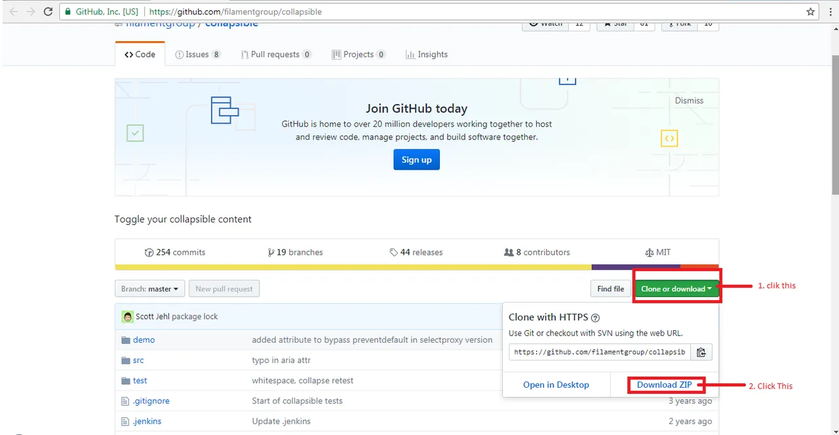The height and width of the screenshot is (435, 839).
Task: Click the .gitignore file icon
Action: click(126, 401)
